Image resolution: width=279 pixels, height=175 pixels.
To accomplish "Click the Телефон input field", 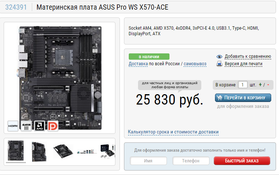I will [191, 161].
